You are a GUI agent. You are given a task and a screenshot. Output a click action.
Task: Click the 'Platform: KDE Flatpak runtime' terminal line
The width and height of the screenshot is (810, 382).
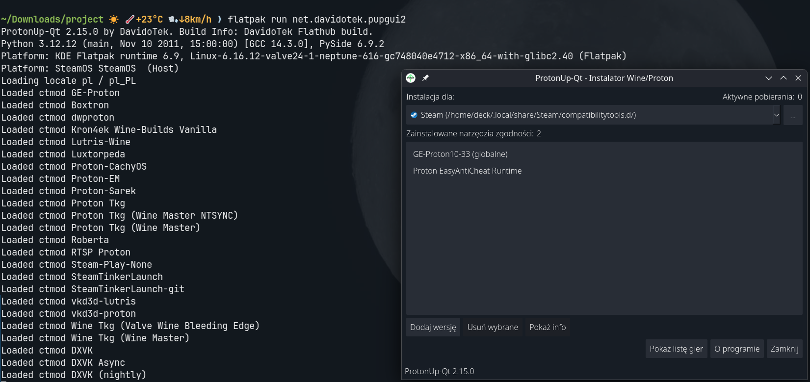(x=314, y=56)
